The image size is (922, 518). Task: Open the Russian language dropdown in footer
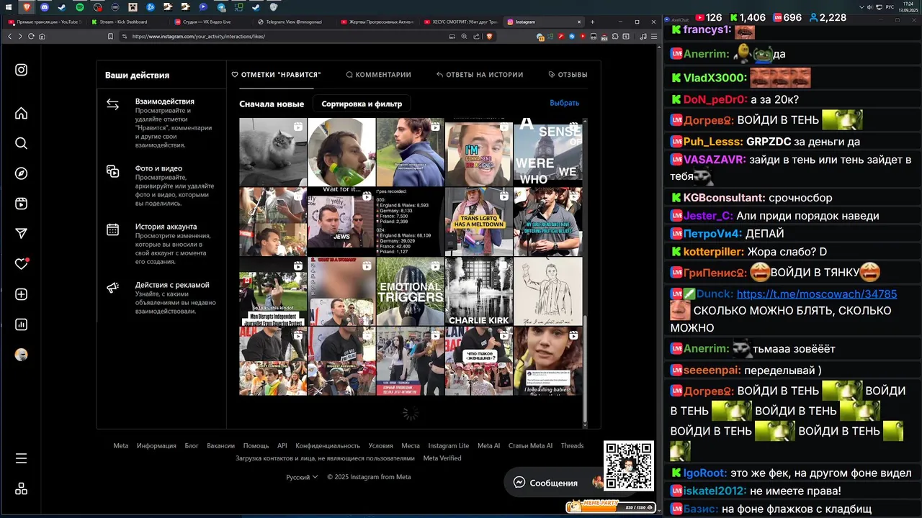tap(302, 477)
